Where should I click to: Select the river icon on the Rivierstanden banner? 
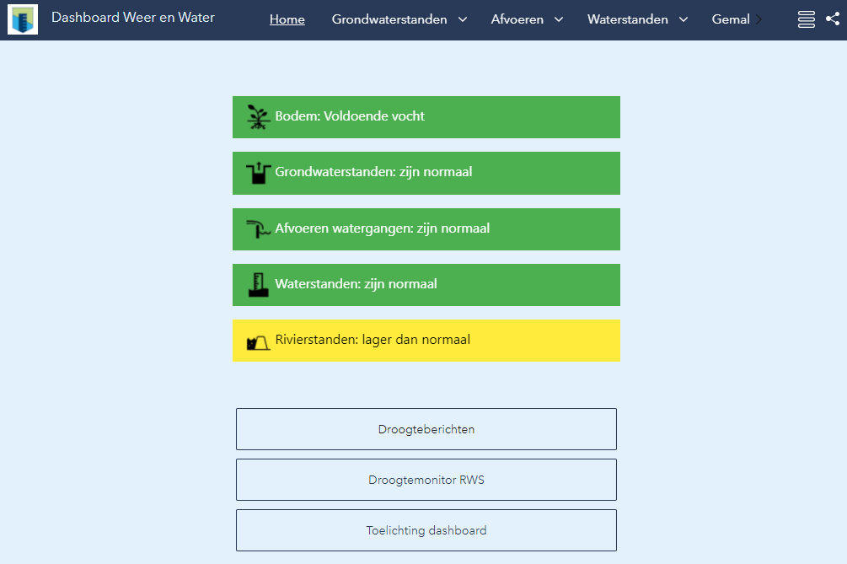pyautogui.click(x=258, y=340)
